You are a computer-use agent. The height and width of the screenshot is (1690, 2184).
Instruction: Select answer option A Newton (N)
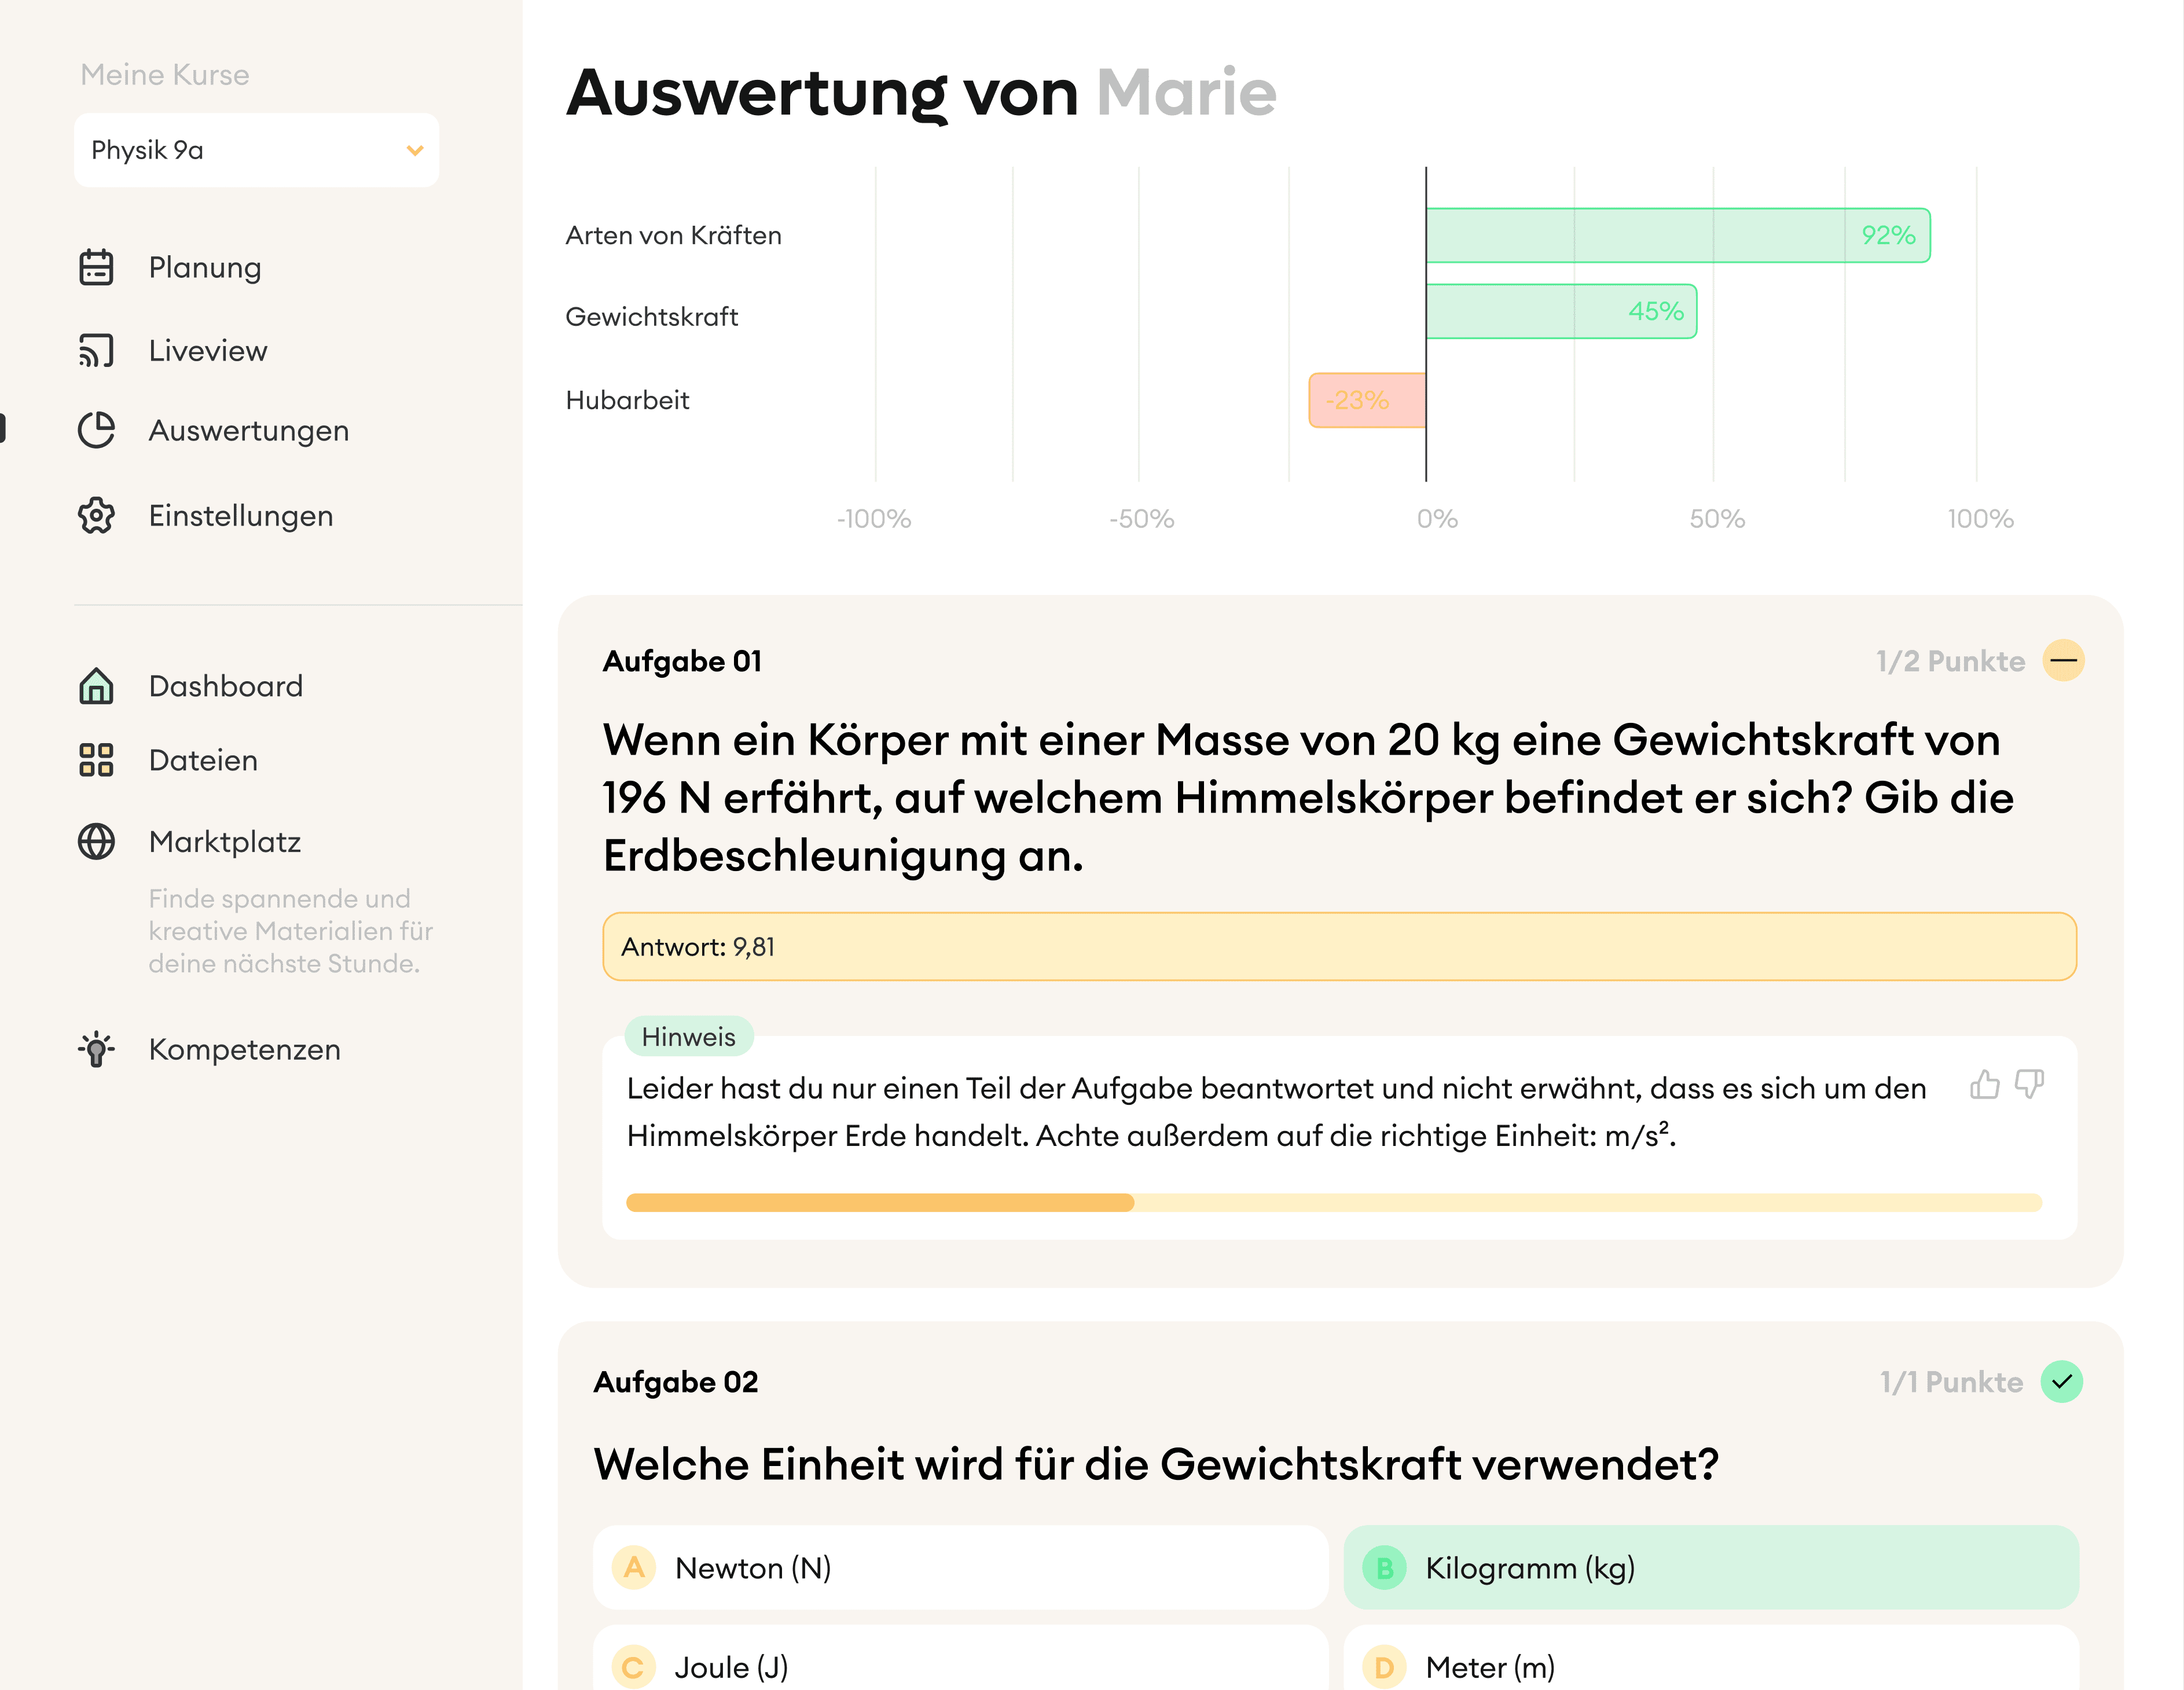pos(960,1567)
